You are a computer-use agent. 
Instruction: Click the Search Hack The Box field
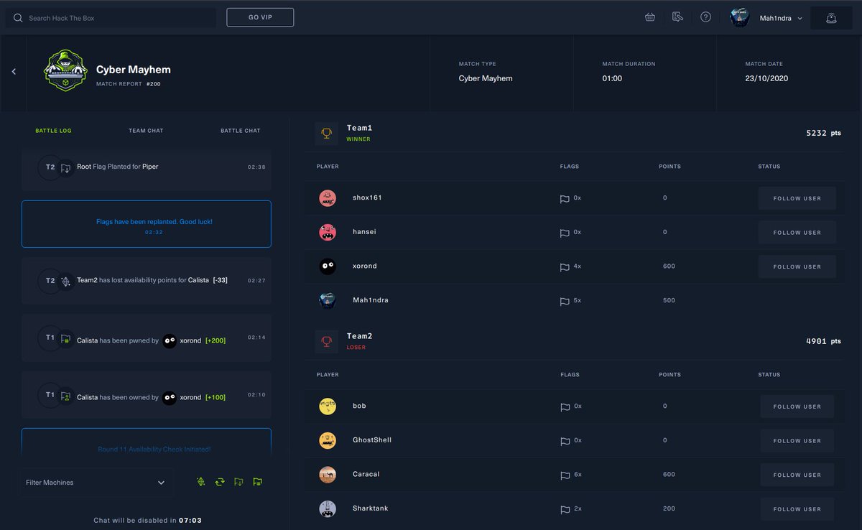point(111,18)
